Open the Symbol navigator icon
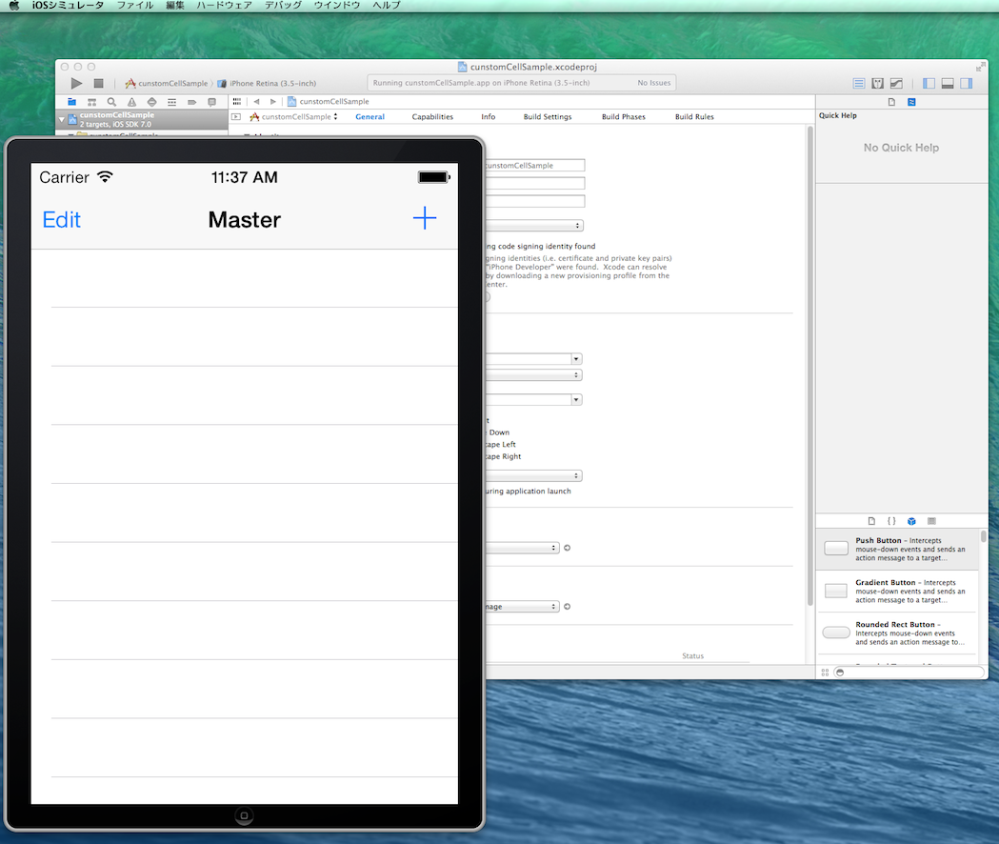Screen dimensions: 999x844 tap(91, 102)
